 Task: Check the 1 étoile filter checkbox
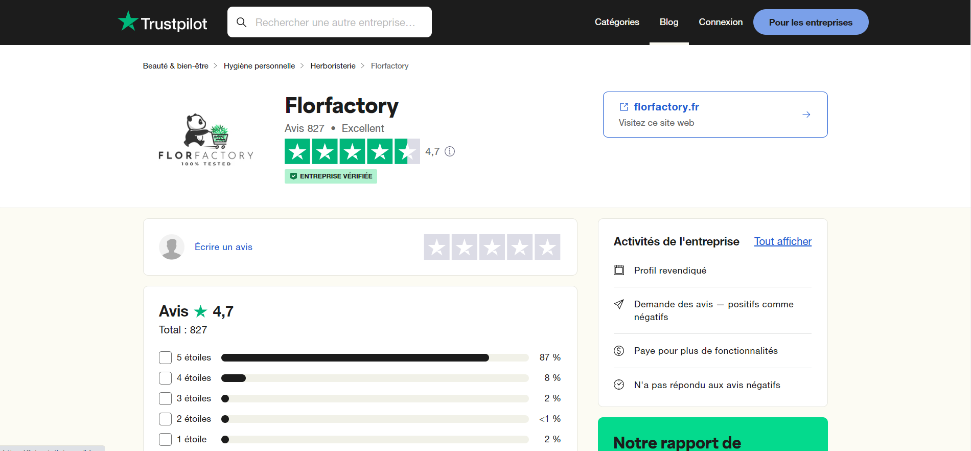[165, 439]
